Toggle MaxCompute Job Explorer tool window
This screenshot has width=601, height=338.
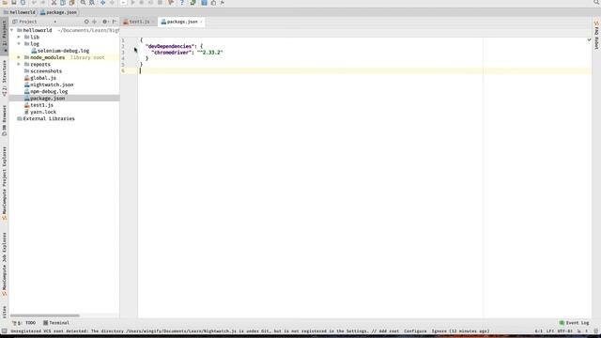4,264
